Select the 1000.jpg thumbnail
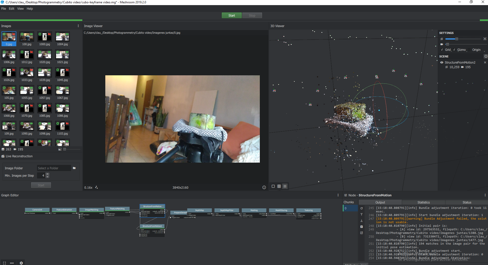The width and height of the screenshot is (488, 265). click(45, 39)
